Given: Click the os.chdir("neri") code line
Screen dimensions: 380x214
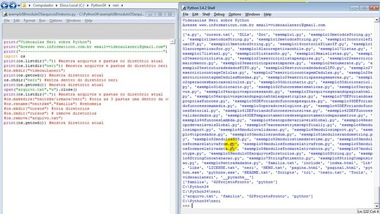Looking at the screenshot, I should point(61,80).
